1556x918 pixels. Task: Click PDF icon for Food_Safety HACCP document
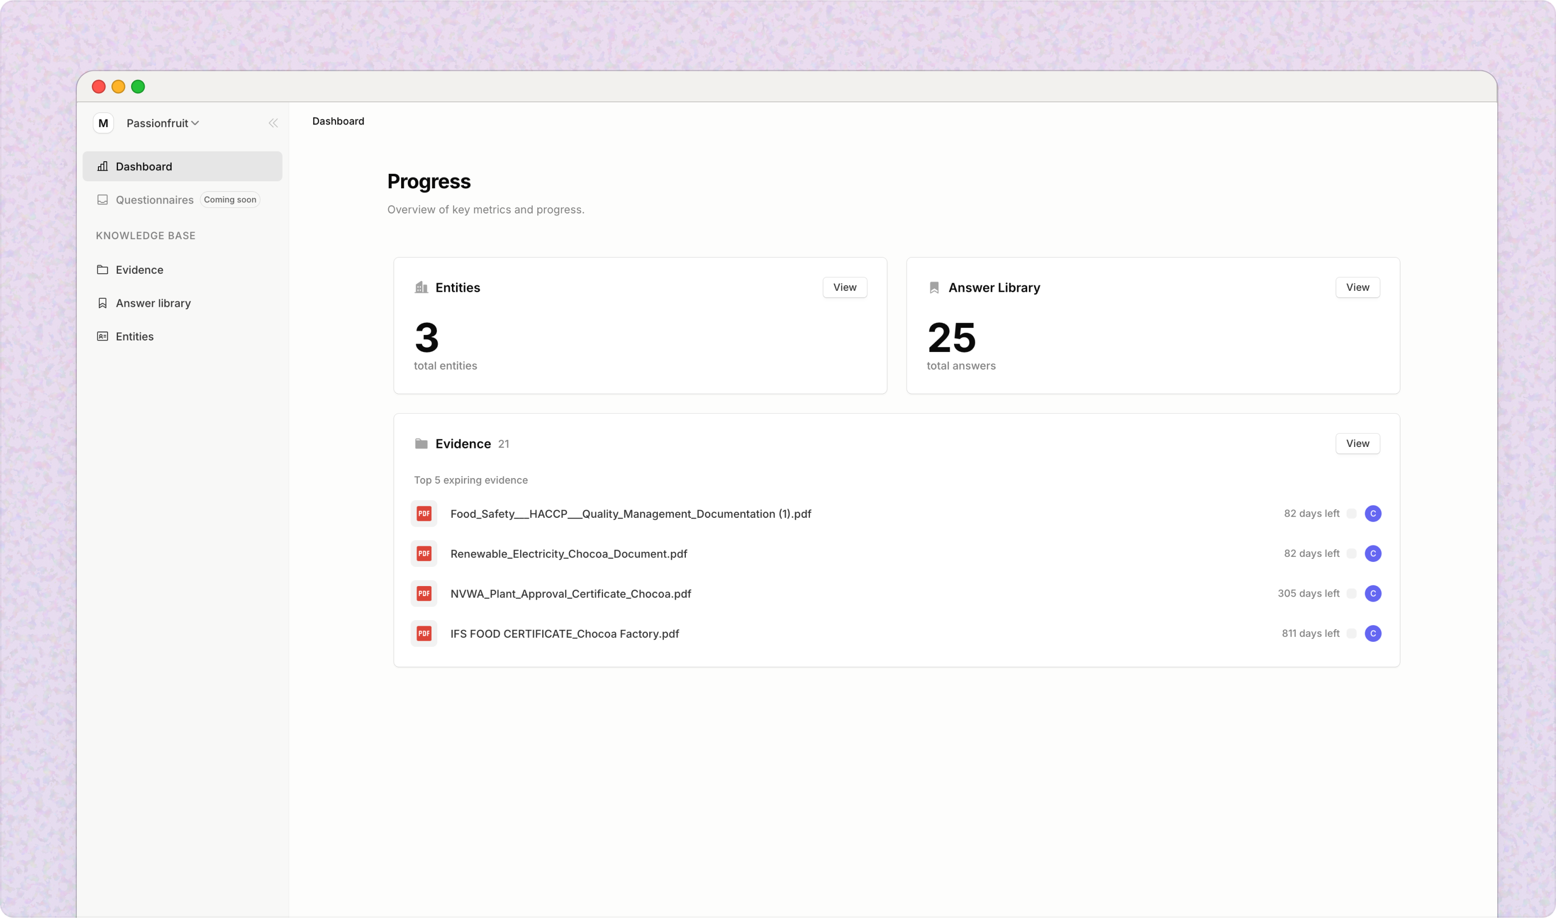(x=424, y=513)
